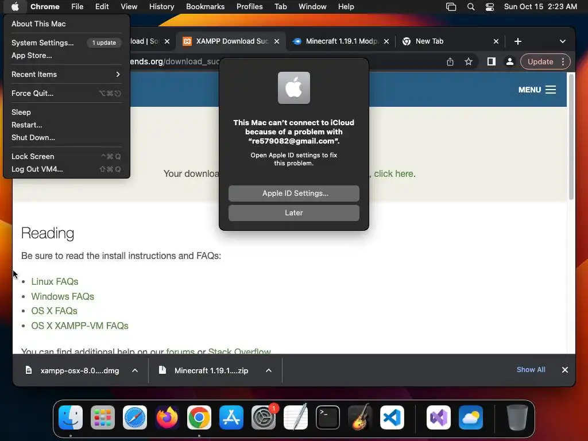Image resolution: width=588 pixels, height=441 pixels.
Task: Open System Settings from the Dock
Action: 264,417
